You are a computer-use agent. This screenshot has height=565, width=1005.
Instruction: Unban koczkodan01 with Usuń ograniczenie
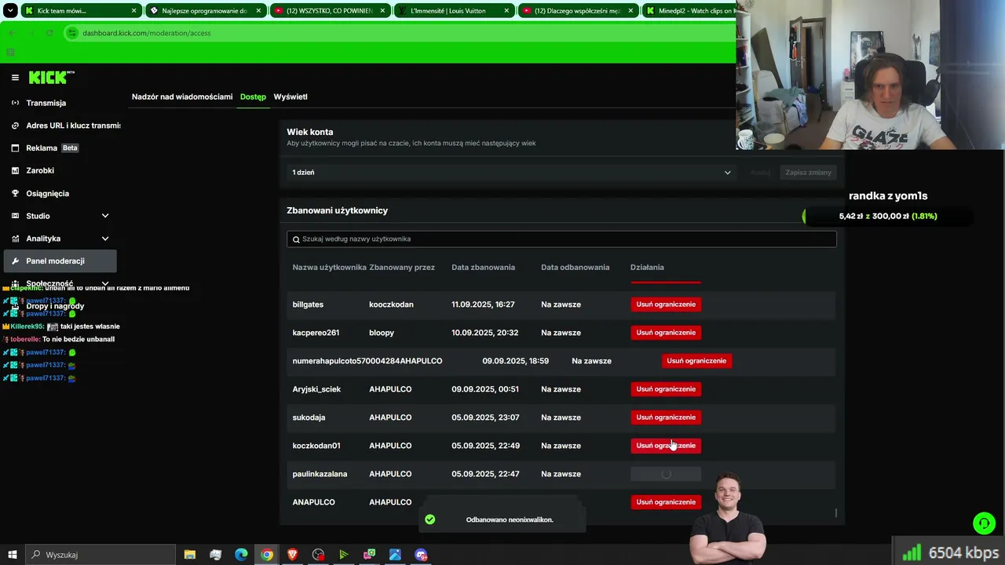(666, 446)
